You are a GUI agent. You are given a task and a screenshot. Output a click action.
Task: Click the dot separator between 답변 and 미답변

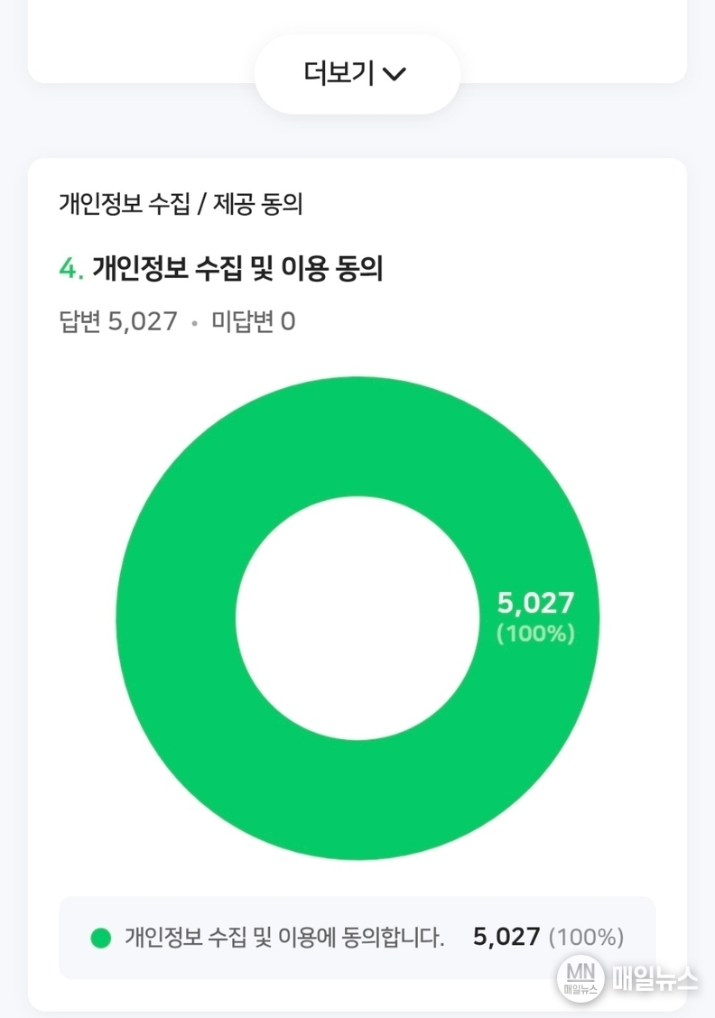(193, 322)
